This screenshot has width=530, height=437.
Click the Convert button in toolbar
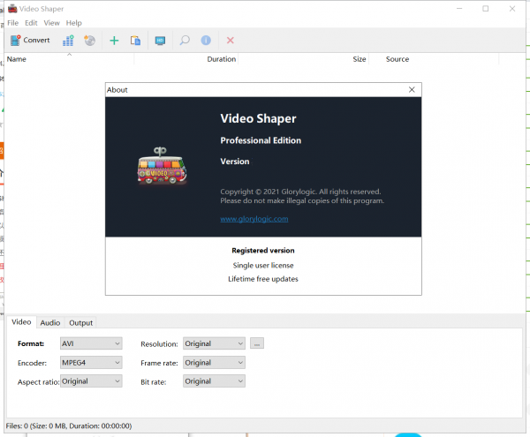(30, 41)
